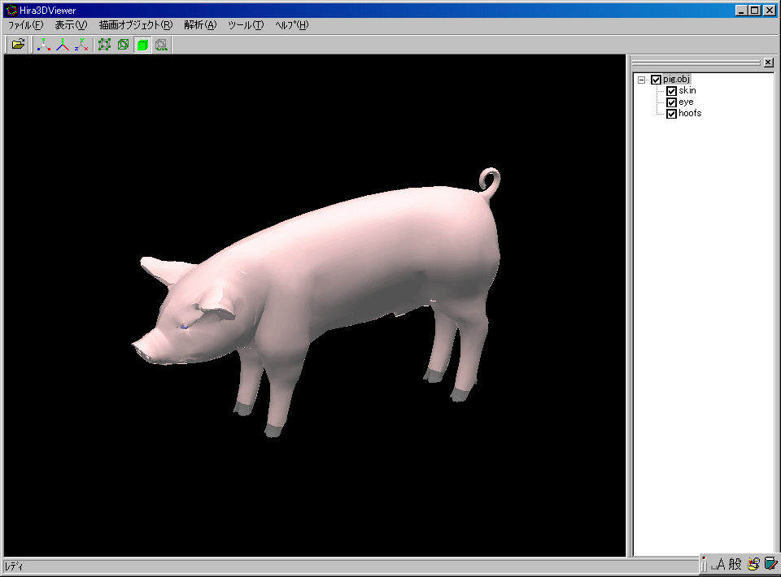Collapse the pig.obj tree node
Image resolution: width=781 pixels, height=577 pixels.
[x=642, y=80]
